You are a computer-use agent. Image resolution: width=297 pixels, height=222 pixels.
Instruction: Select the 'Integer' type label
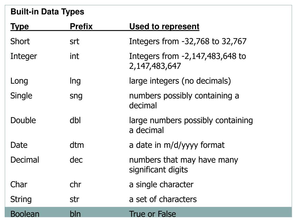[24, 56]
